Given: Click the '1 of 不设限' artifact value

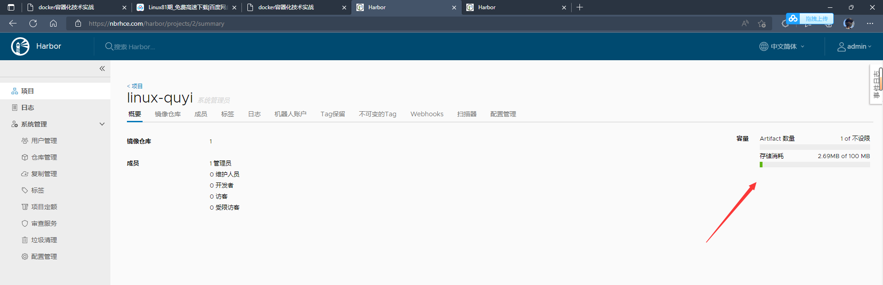Looking at the screenshot, I should pos(855,138).
